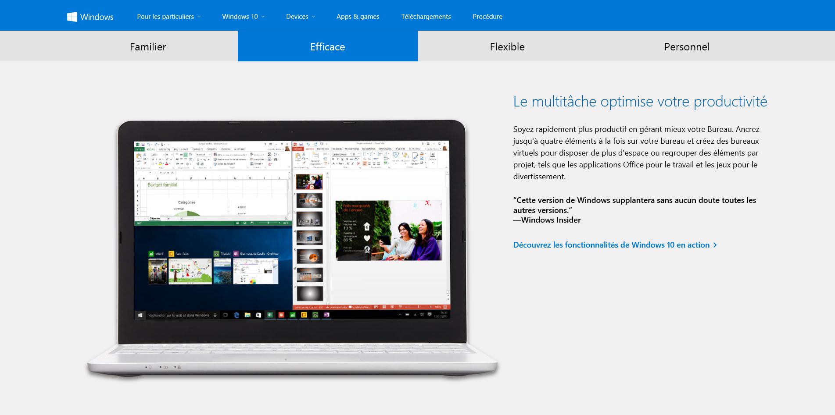Click the Save icon in the PowerPoint title bar
The width and height of the screenshot is (835, 415).
(x=301, y=144)
